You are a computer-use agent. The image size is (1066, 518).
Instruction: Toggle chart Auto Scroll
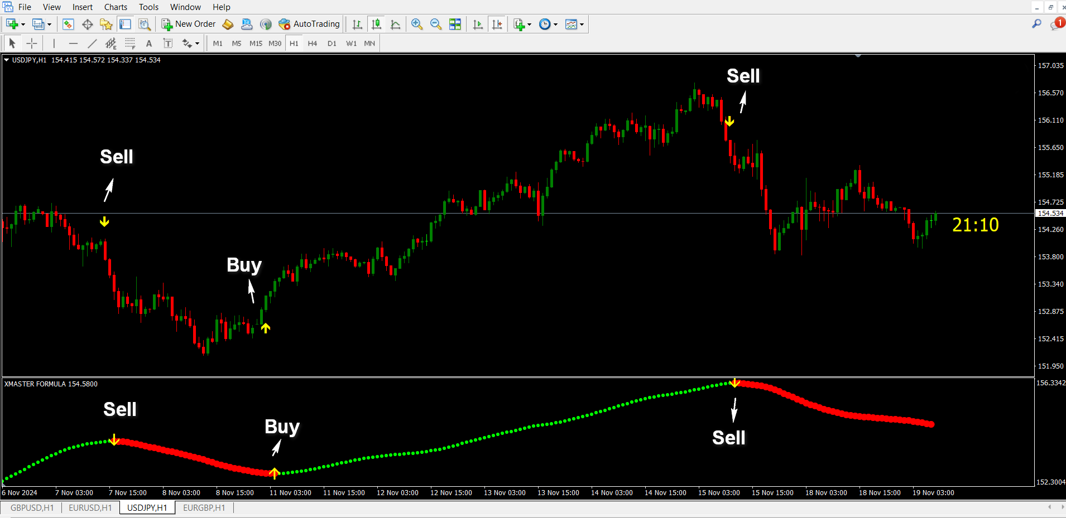coord(478,24)
